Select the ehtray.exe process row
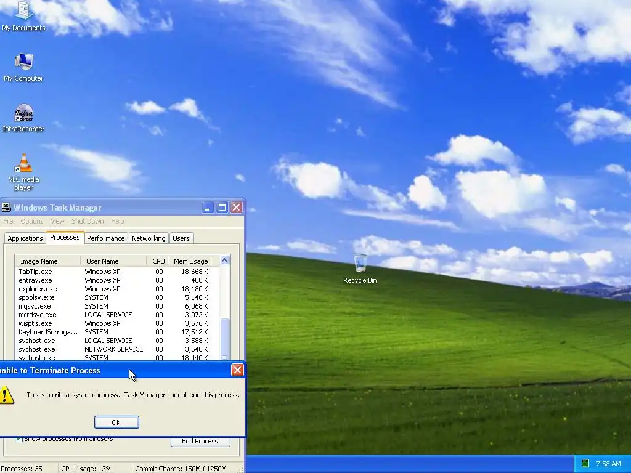The height and width of the screenshot is (473, 631). pos(117,280)
